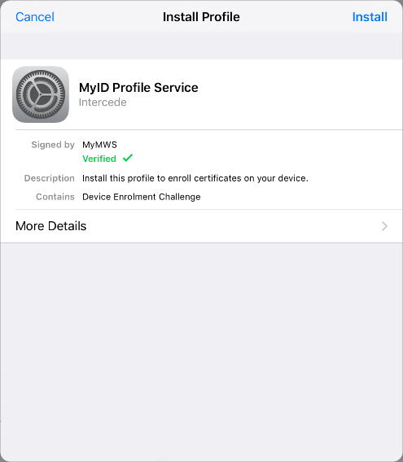Click the Intercede organization label
Viewport: 403px width, 462px height.
pyautogui.click(x=103, y=102)
